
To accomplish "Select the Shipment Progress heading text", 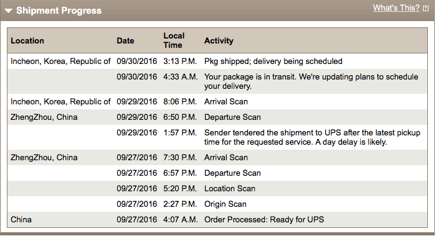I will click(59, 11).
